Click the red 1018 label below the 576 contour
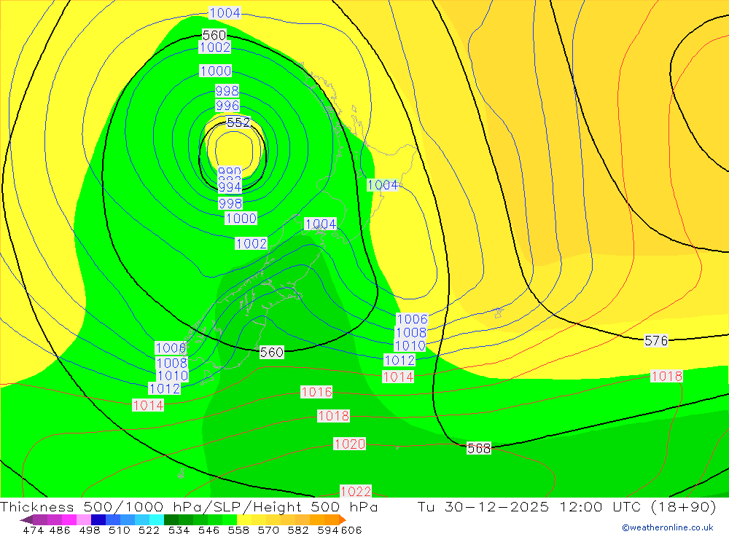Viewport: 729px width, 534px height. pos(667,377)
